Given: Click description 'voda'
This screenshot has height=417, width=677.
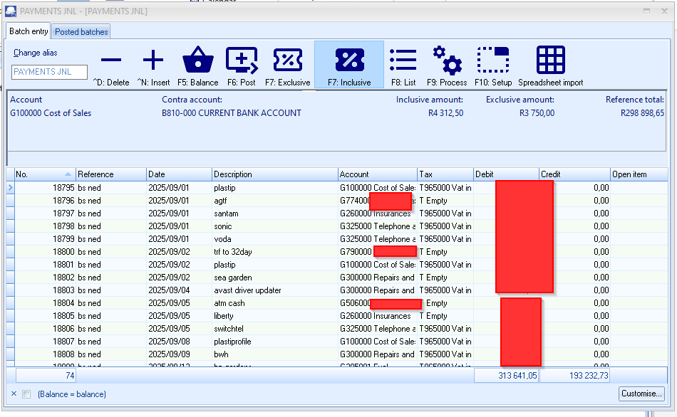Looking at the screenshot, I should pos(222,239).
